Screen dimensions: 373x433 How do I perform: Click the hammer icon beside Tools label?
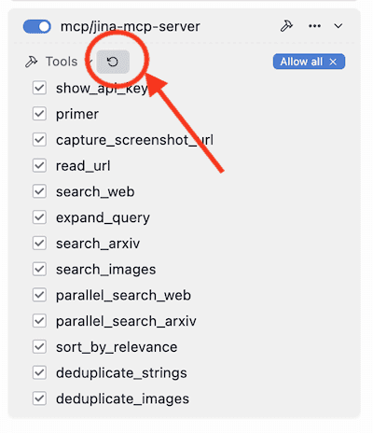coord(32,62)
